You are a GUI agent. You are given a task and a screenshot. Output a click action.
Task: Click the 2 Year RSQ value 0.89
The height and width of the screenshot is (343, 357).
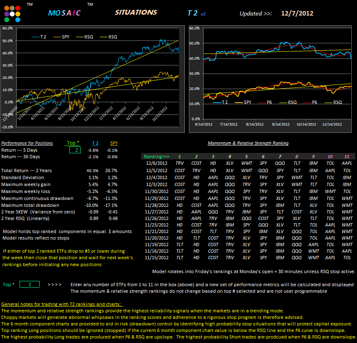[94, 218]
